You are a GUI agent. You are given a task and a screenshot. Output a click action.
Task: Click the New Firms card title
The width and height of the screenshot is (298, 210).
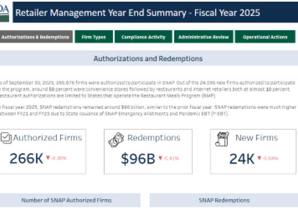pyautogui.click(x=257, y=138)
